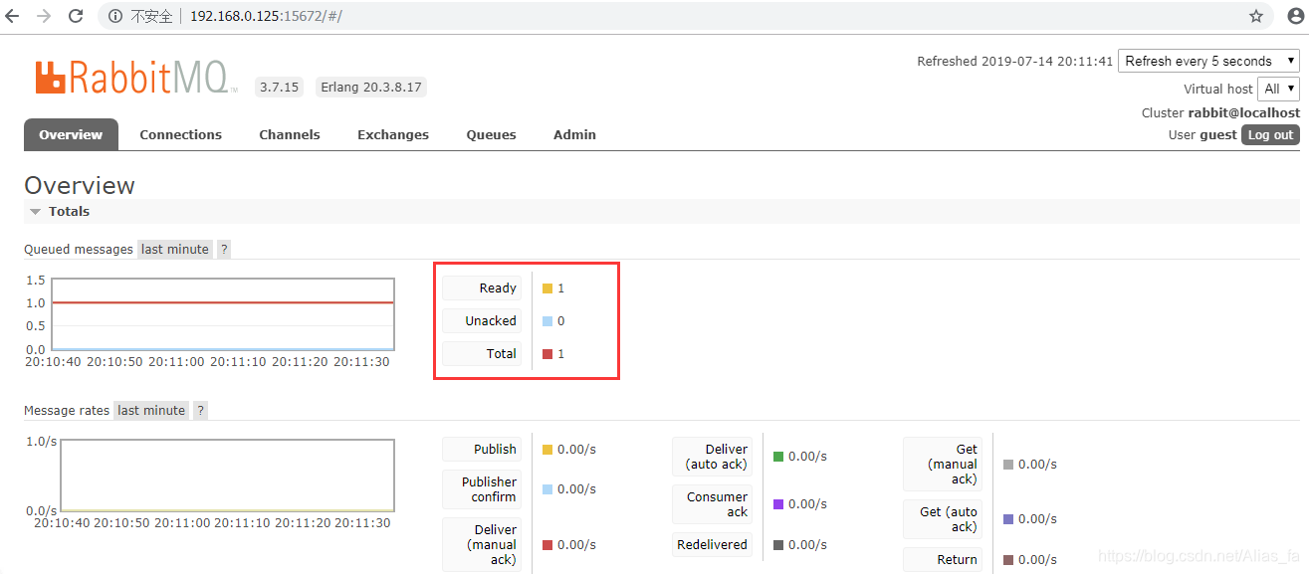Switch to the Overview tab
The width and height of the screenshot is (1309, 574).
click(x=71, y=134)
